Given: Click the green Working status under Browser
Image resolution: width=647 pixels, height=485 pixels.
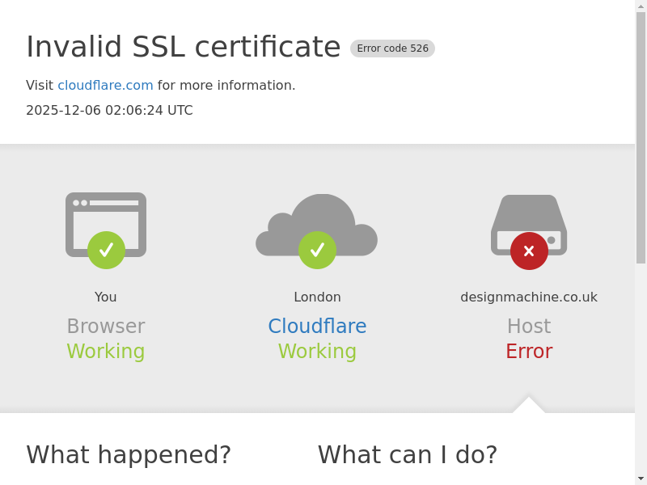Looking at the screenshot, I should (x=106, y=352).
